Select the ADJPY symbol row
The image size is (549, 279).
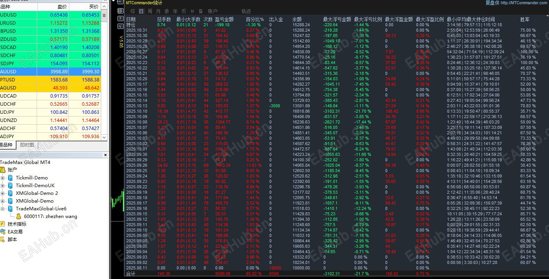click(50, 137)
